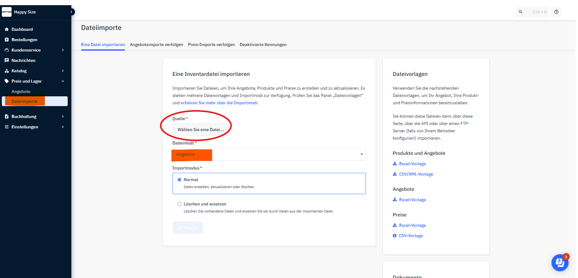Open the Deaktivierte Kennungen tab
This screenshot has width=578, height=278.
coord(263,45)
